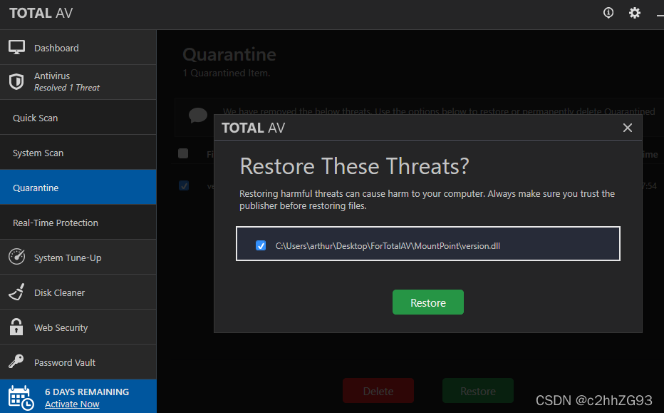
Task: Click the "6 DAYS REMAINING" trial text
Action: (x=87, y=392)
